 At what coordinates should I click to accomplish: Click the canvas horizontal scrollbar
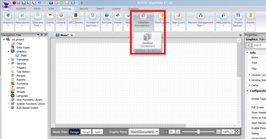point(121,126)
